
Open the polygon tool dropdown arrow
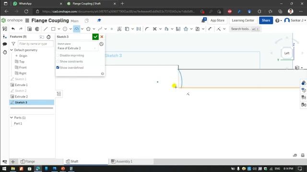click(94, 29)
